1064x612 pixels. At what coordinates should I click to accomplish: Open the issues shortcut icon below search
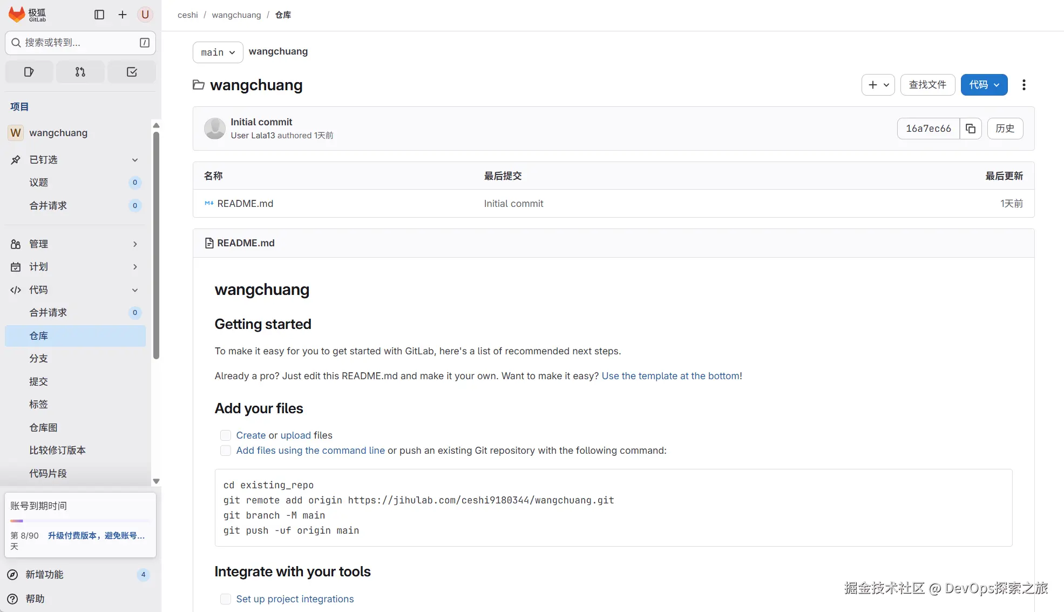[x=29, y=72]
